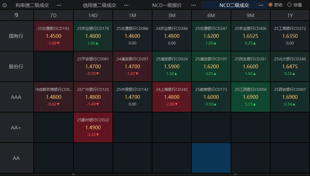Click the highlighted blue AA 6M cell
The height and width of the screenshot is (176, 310).
coord(211,158)
